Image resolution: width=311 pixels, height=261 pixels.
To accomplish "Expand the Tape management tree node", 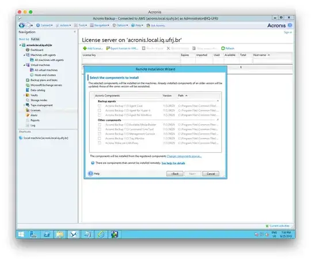I will [x=24, y=105].
